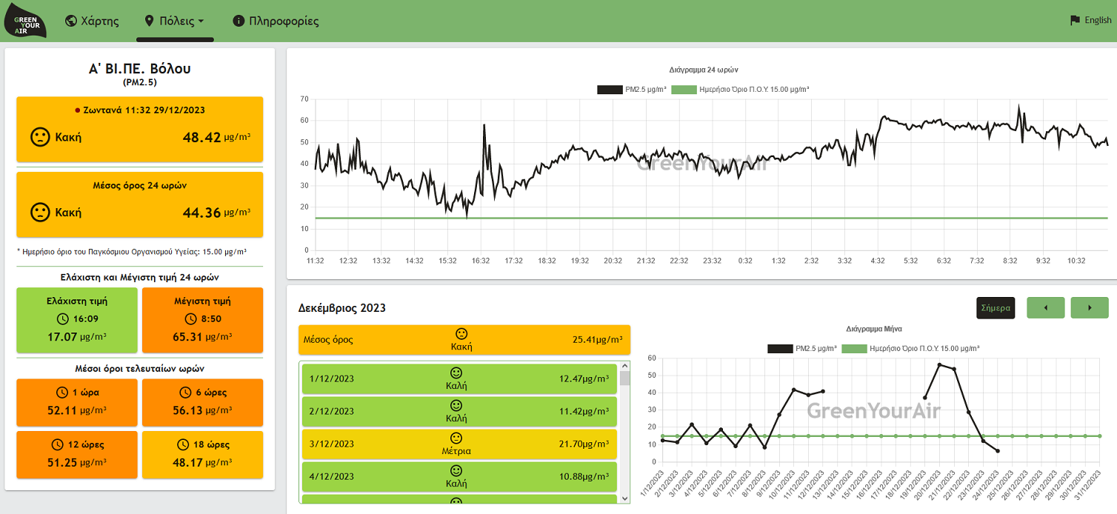Go to next month with right arrow

pos(1090,308)
